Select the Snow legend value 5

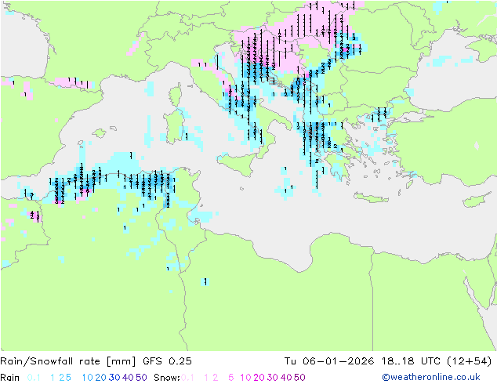tap(231, 378)
